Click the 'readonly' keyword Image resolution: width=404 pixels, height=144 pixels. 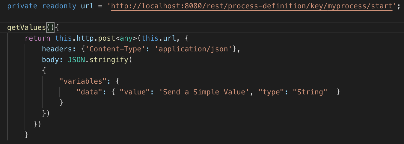point(59,6)
